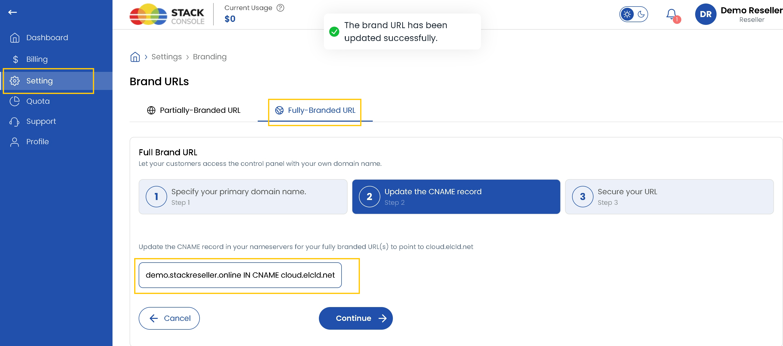
Task: Click the CNAME record text field
Action: (x=240, y=275)
